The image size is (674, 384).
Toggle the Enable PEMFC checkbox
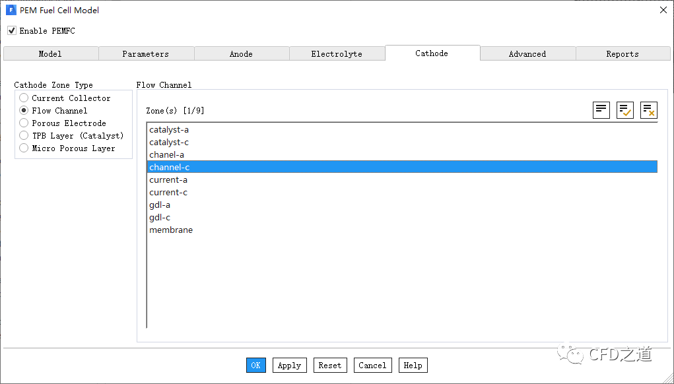click(x=12, y=30)
